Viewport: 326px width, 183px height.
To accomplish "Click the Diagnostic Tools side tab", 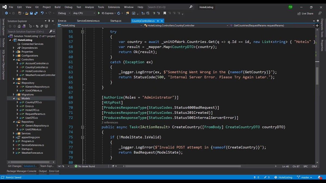I will coord(322,28).
